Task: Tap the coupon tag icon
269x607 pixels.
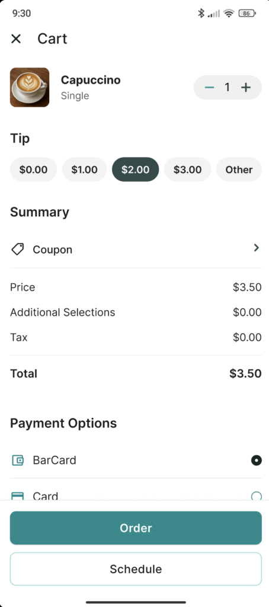Action: (17, 250)
